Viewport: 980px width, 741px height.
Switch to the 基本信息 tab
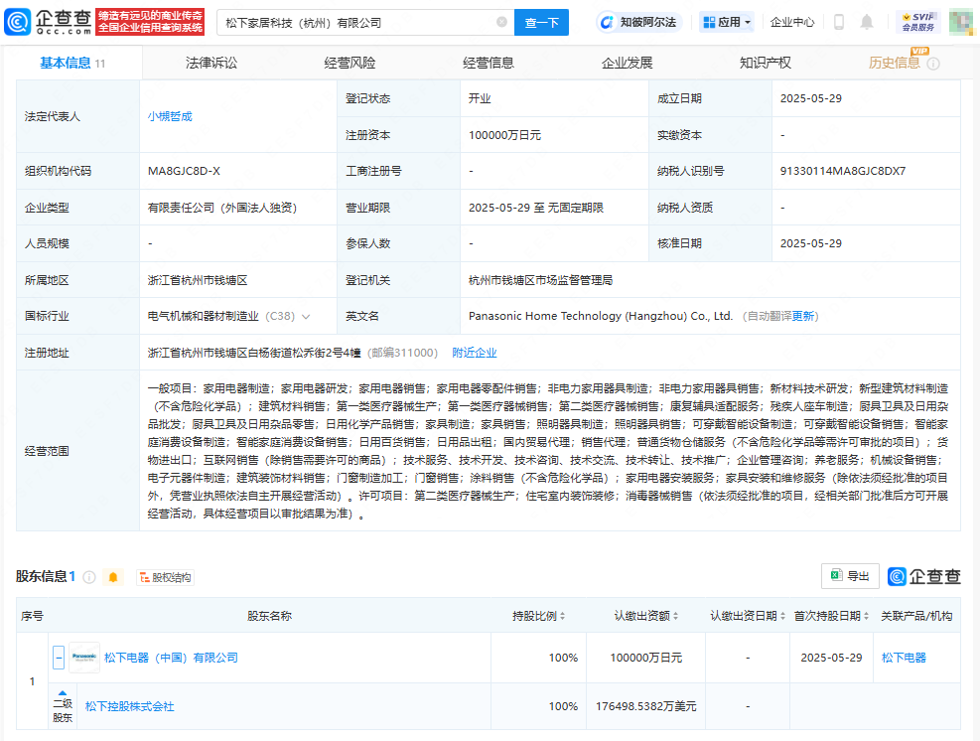(72, 64)
